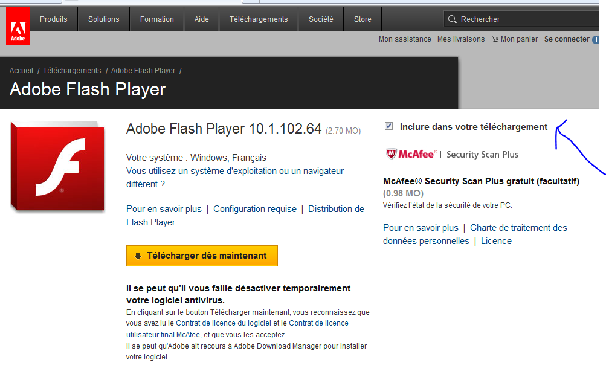This screenshot has width=606, height=374.
Task: Uncheck Inclure dans votre téléchargement checkbox
Action: click(389, 126)
